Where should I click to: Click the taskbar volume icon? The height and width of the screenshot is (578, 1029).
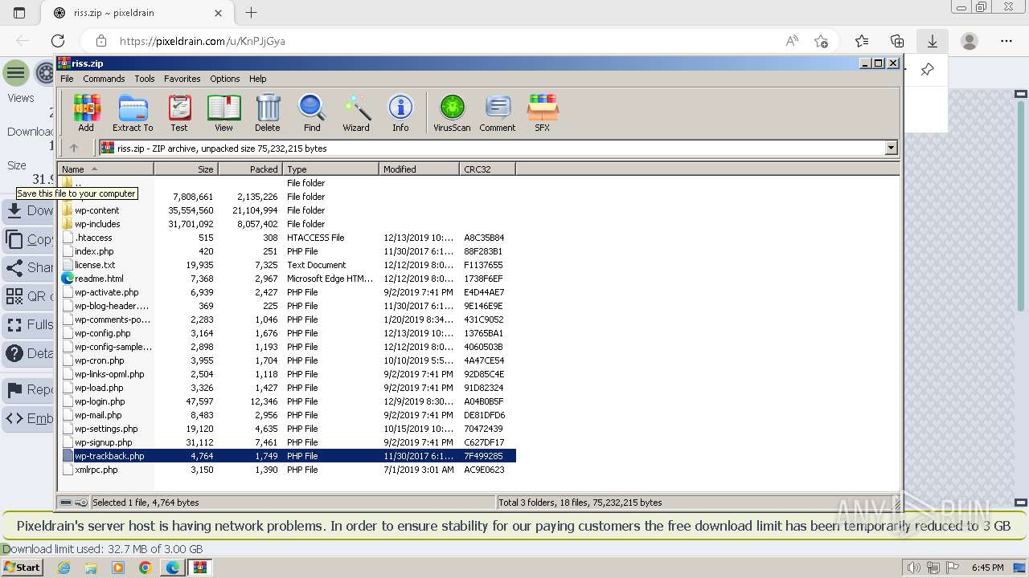pyautogui.click(x=914, y=568)
